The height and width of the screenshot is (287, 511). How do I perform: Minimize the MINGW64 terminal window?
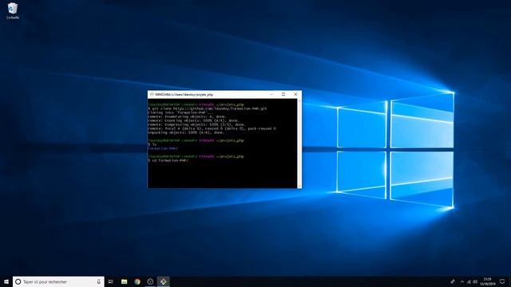pyautogui.click(x=271, y=94)
